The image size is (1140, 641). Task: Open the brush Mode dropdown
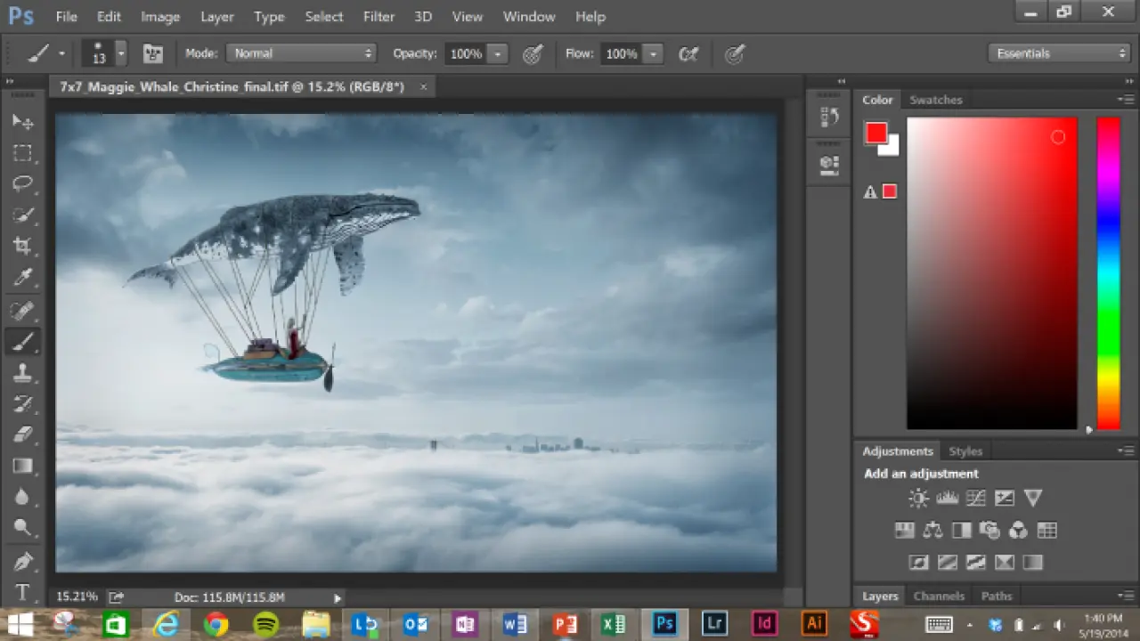[x=302, y=53]
